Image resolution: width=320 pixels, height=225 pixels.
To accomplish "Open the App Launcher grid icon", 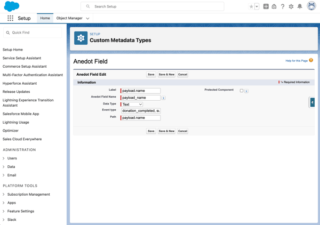I will pos(10,18).
